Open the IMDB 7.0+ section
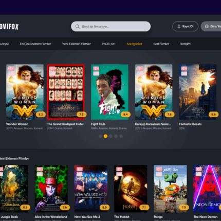This screenshot has height=221, width=221. (x=108, y=44)
